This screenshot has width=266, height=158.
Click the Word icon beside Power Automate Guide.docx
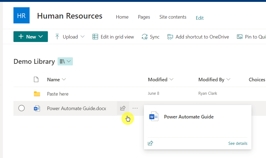[x=37, y=108]
